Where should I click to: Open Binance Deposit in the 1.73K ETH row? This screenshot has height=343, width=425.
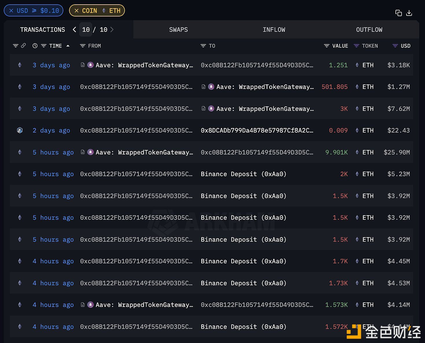click(243, 283)
